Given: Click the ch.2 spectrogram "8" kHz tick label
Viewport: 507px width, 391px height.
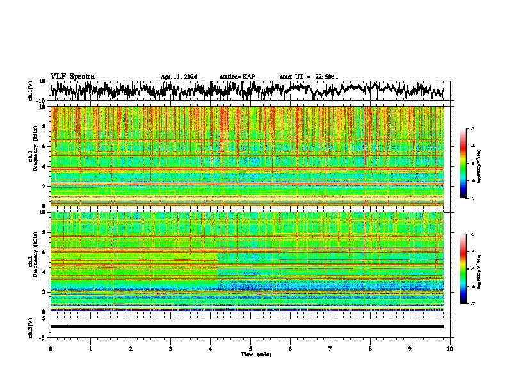Looking at the screenshot, I should click(x=45, y=233).
